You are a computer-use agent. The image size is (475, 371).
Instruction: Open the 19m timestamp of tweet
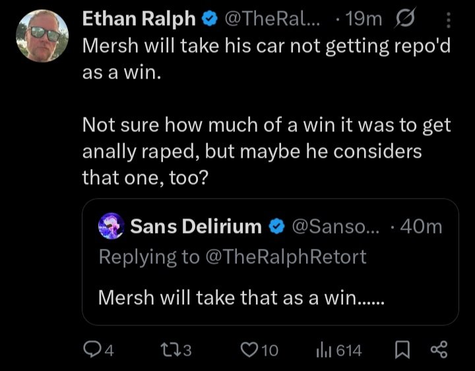pos(364,18)
